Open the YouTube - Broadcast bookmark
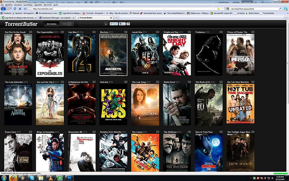This screenshot has height=181, width=289. point(94,13)
